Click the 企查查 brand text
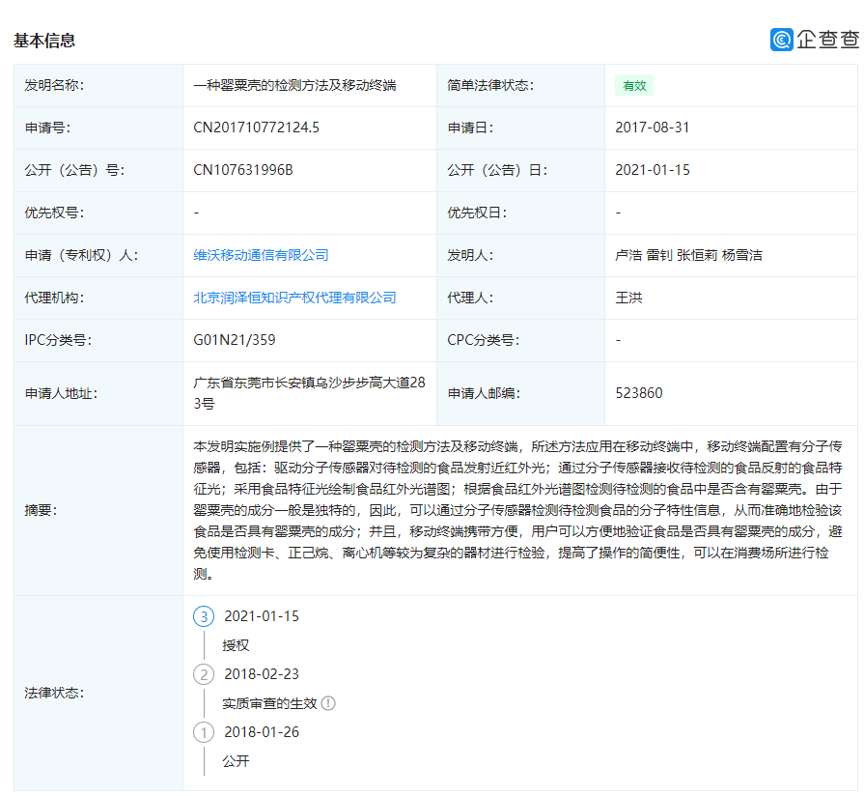Screen dimensions: 864x796 827,40
